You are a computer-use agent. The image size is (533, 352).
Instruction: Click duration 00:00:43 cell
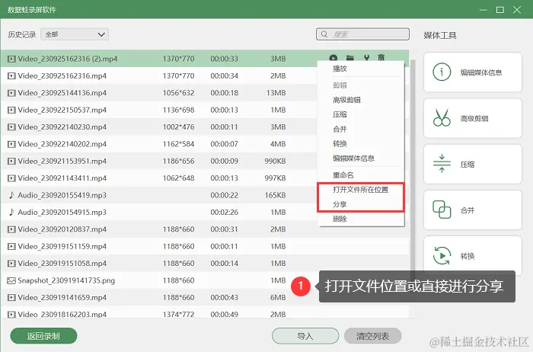pyautogui.click(x=225, y=298)
